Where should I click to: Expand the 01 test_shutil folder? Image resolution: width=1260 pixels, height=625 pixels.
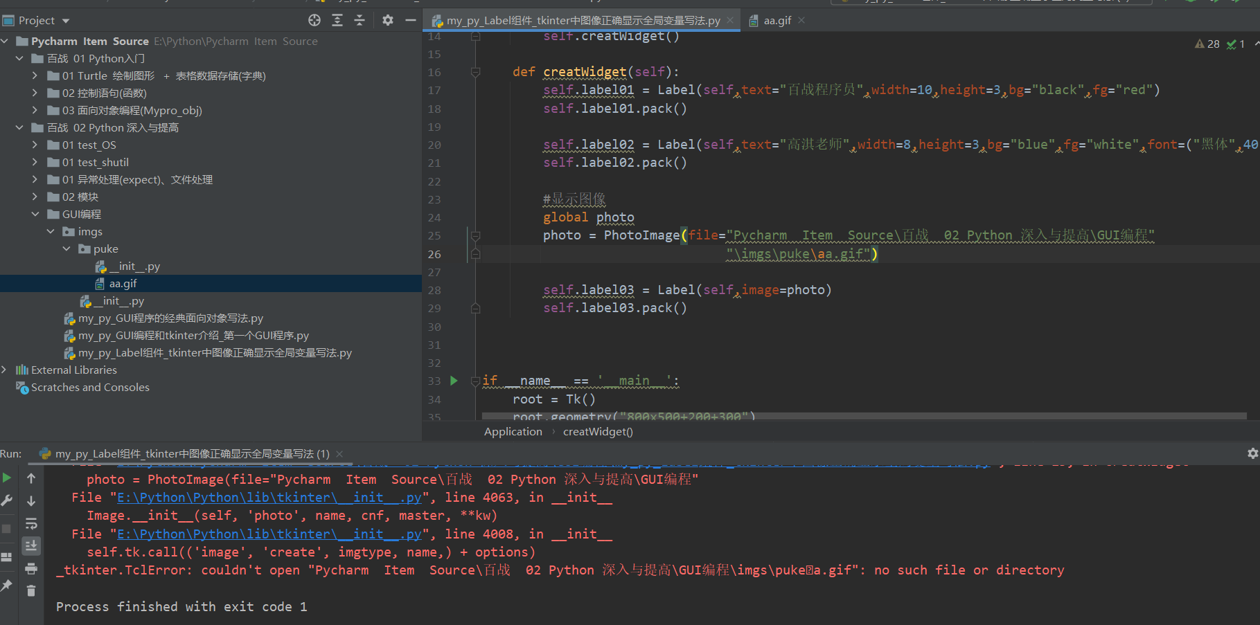pos(35,163)
